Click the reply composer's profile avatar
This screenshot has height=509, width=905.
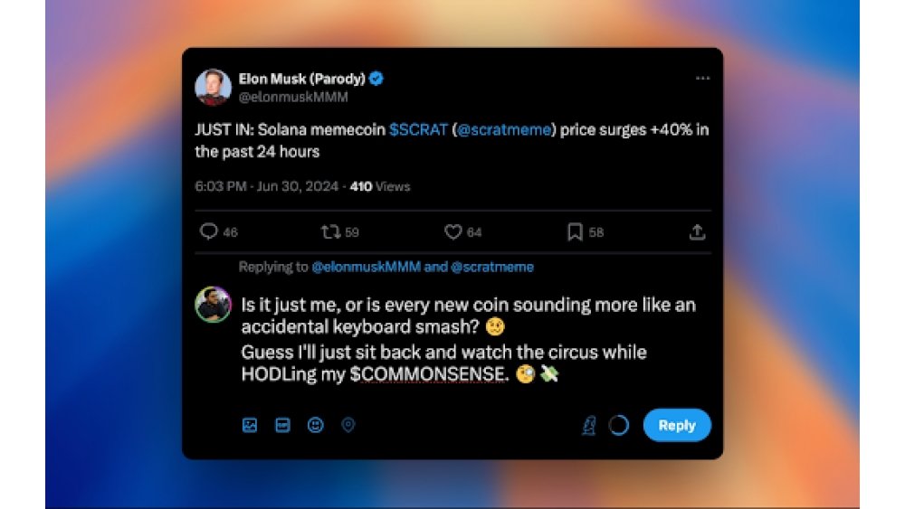coord(213,305)
